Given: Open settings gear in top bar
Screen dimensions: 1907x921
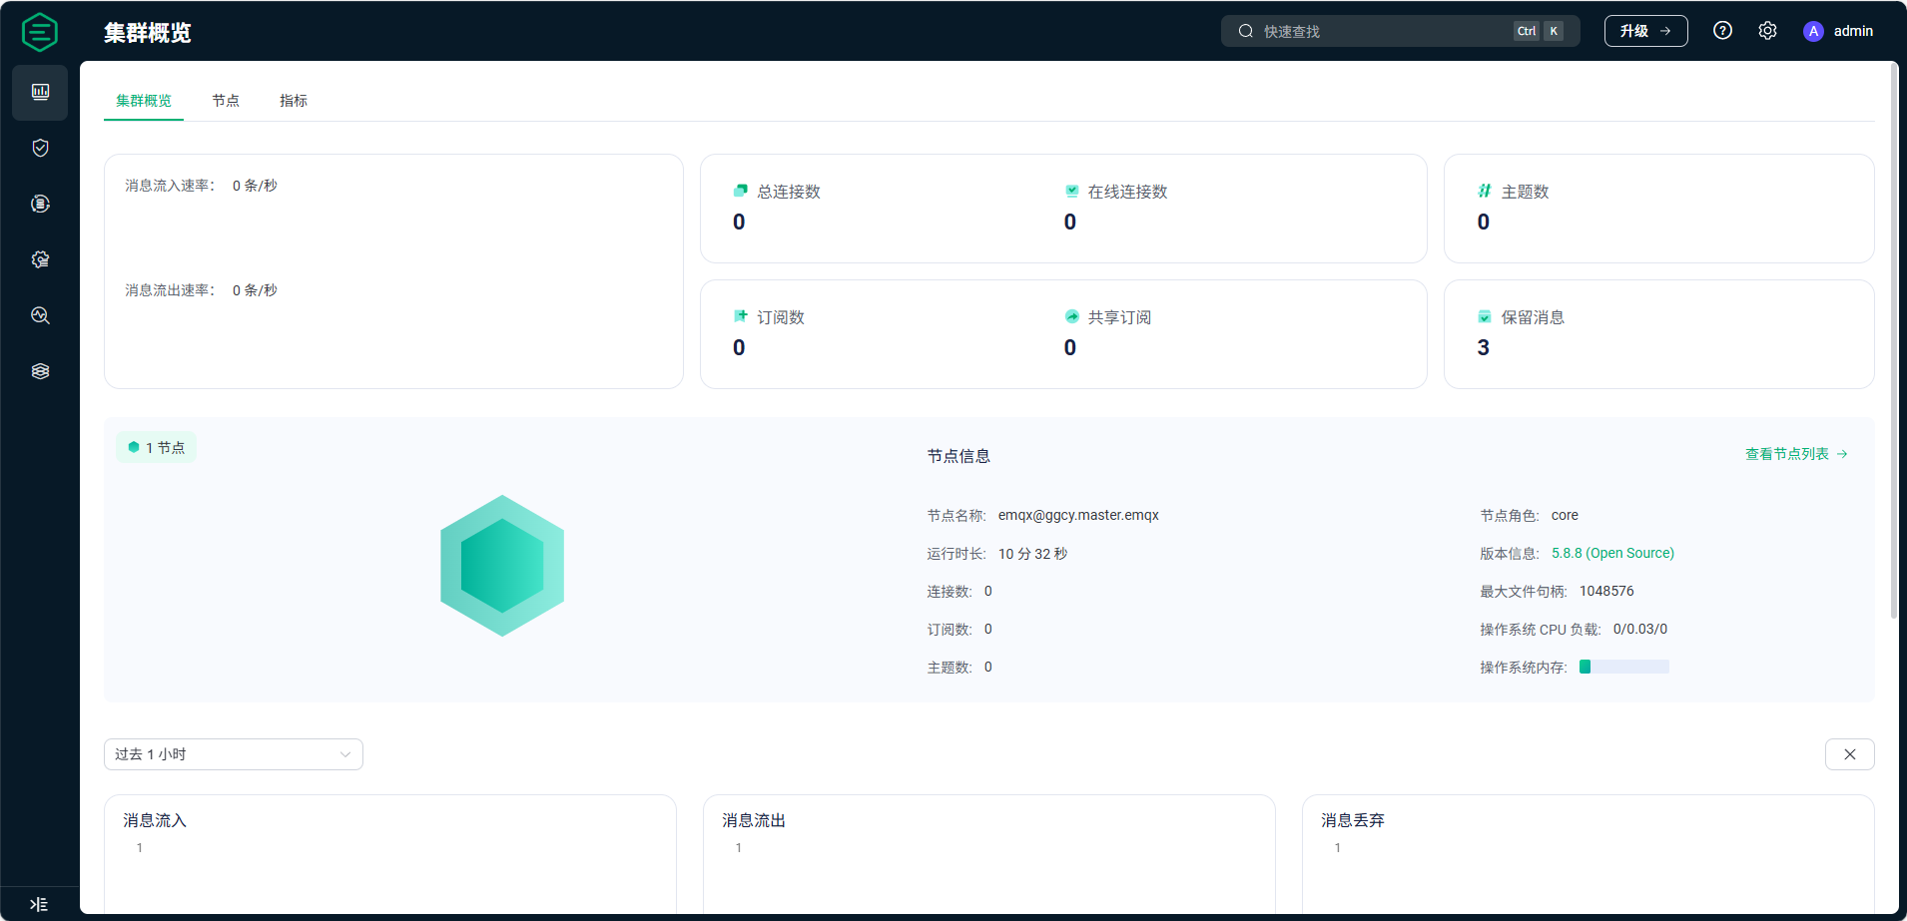Looking at the screenshot, I should (1767, 31).
